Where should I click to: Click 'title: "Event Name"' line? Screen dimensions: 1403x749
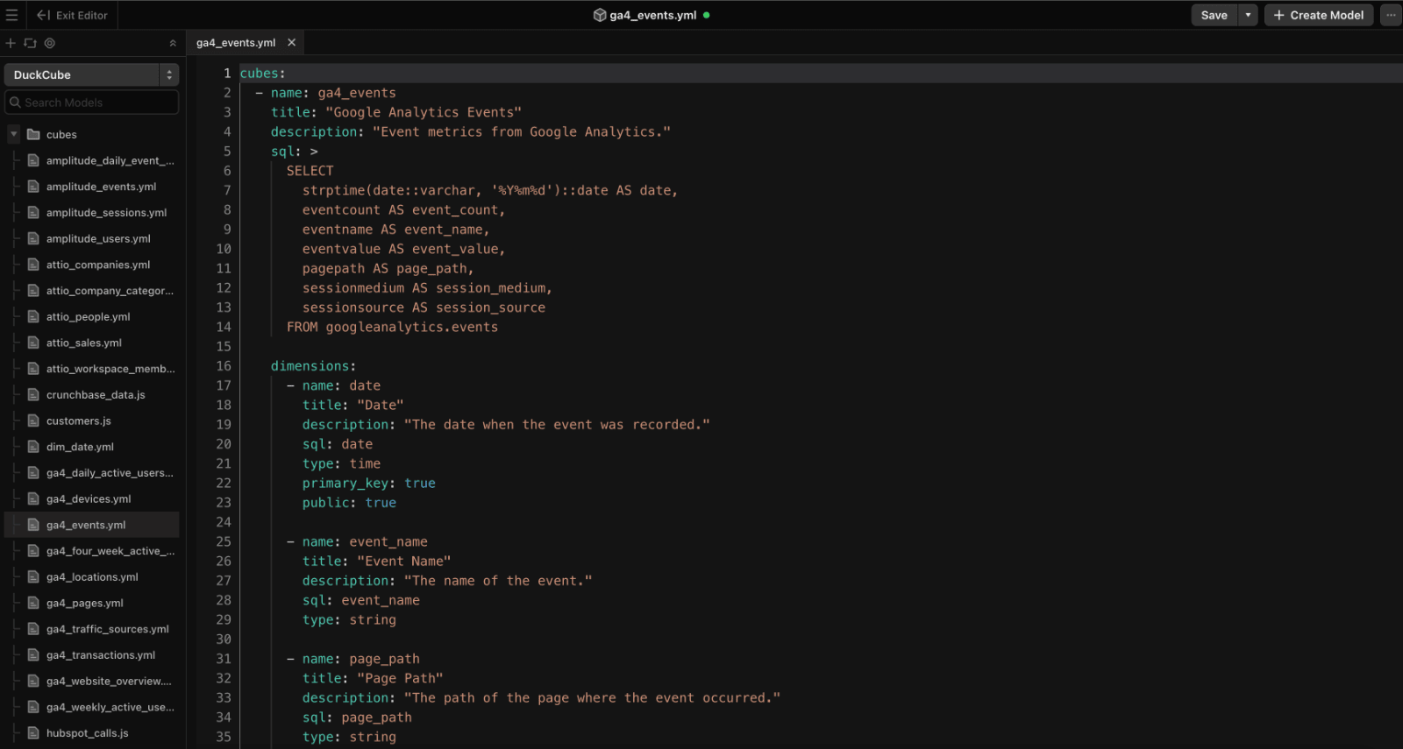point(376,561)
